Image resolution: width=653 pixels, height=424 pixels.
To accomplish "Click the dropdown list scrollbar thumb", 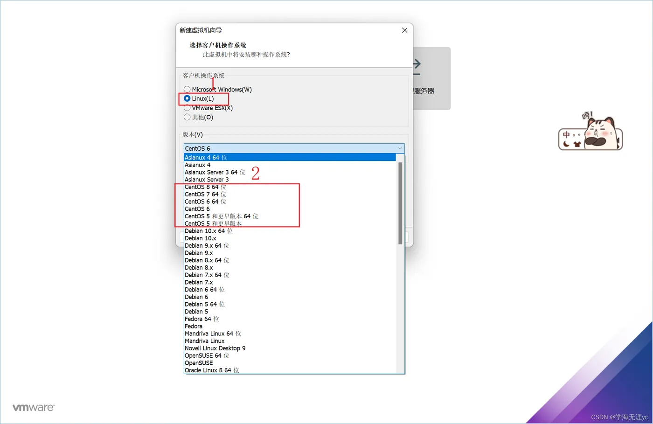I will tap(400, 203).
